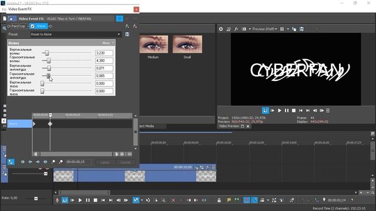This screenshot has height=211, width=376.
Task: Jump to first keyframe
Action: point(22,162)
